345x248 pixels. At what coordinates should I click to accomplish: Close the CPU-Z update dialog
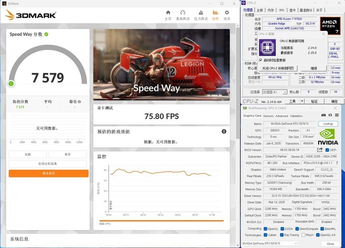[x=323, y=34]
